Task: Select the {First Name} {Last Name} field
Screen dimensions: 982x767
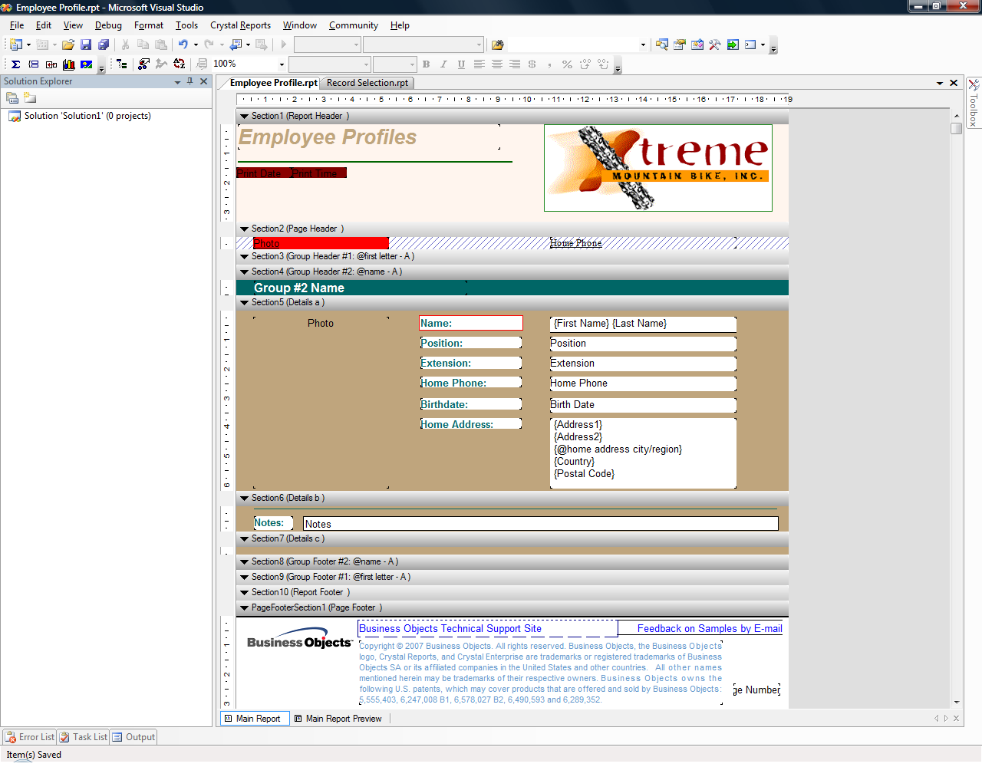Action: click(x=643, y=324)
